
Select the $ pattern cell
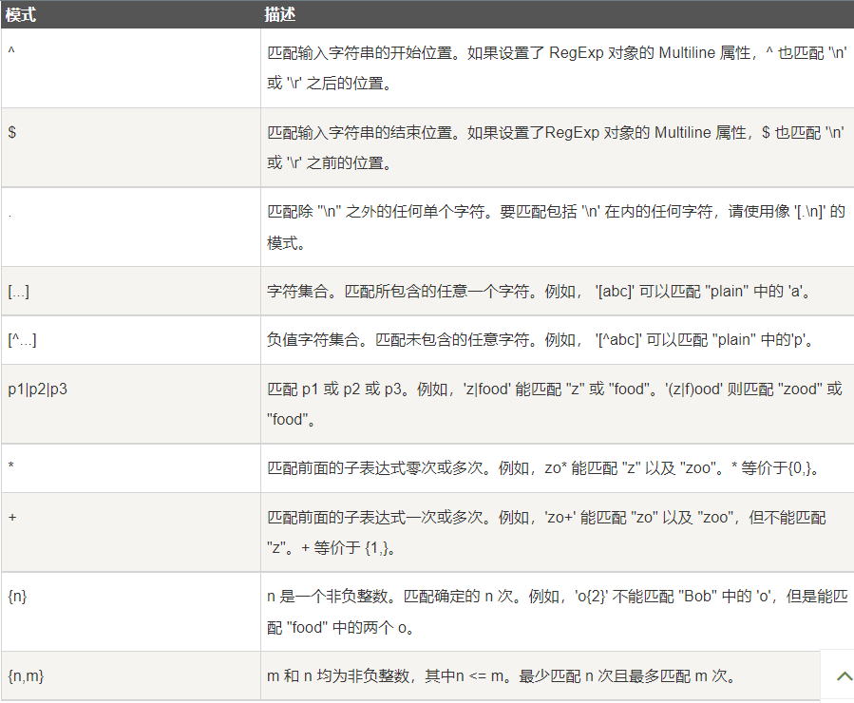(131, 147)
